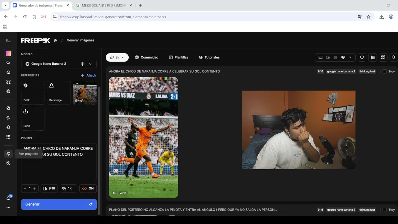Click google nano banana 2 tag on first generation
Image resolution: width=398 pixels, height=224 pixels.
(341, 72)
